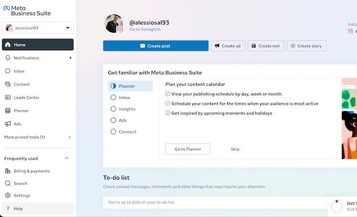Click account avatar in the account selector
Screen dimensions: 357x217
(x=9, y=27)
